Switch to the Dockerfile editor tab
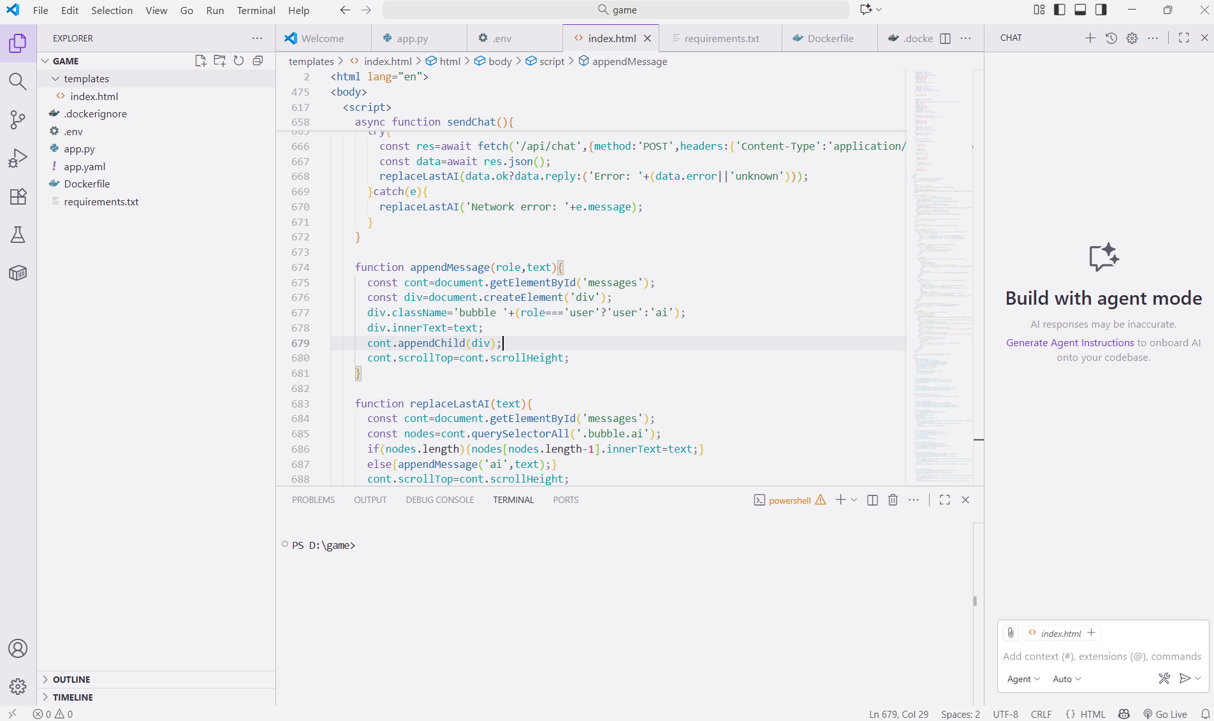Screen dimensions: 1214x721 tap(830, 38)
